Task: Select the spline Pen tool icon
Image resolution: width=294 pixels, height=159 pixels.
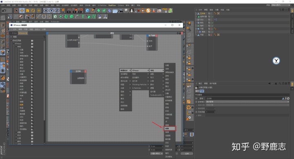Action: [x=93, y=11]
